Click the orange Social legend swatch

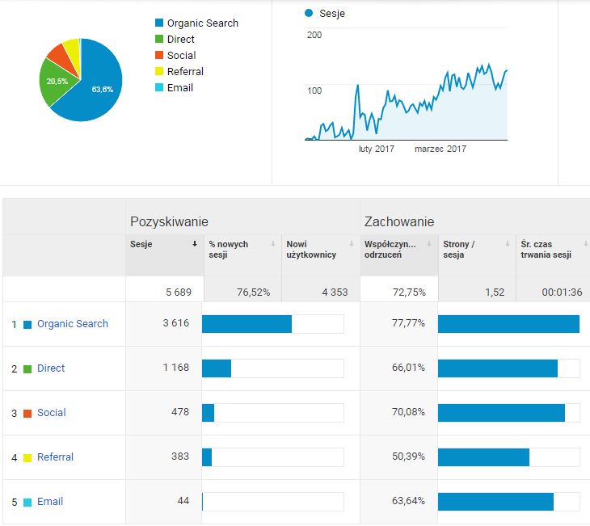tap(159, 56)
